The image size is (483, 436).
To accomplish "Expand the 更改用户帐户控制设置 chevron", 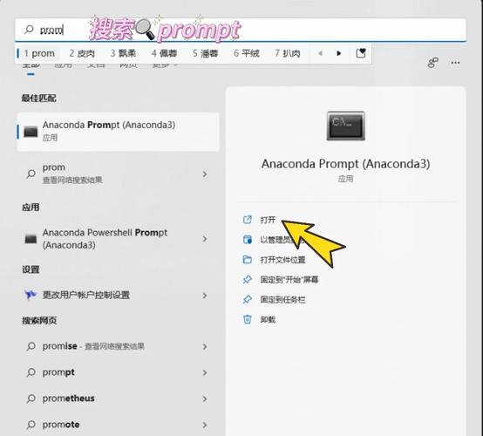I will pos(205,296).
